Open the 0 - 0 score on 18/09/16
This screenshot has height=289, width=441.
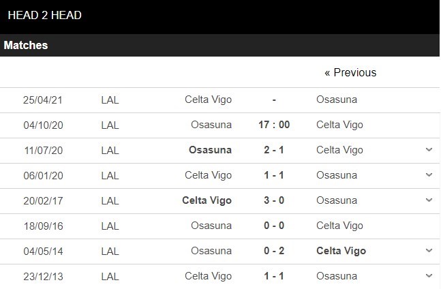click(x=274, y=226)
